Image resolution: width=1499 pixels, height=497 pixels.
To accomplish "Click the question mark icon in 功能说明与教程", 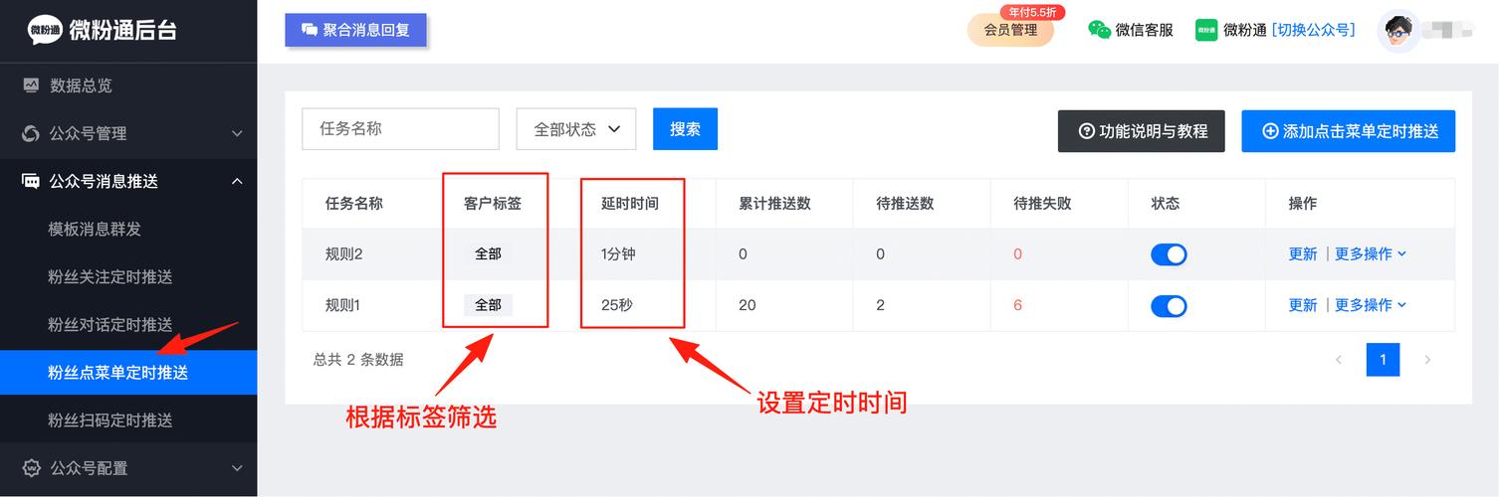I will click(1087, 131).
